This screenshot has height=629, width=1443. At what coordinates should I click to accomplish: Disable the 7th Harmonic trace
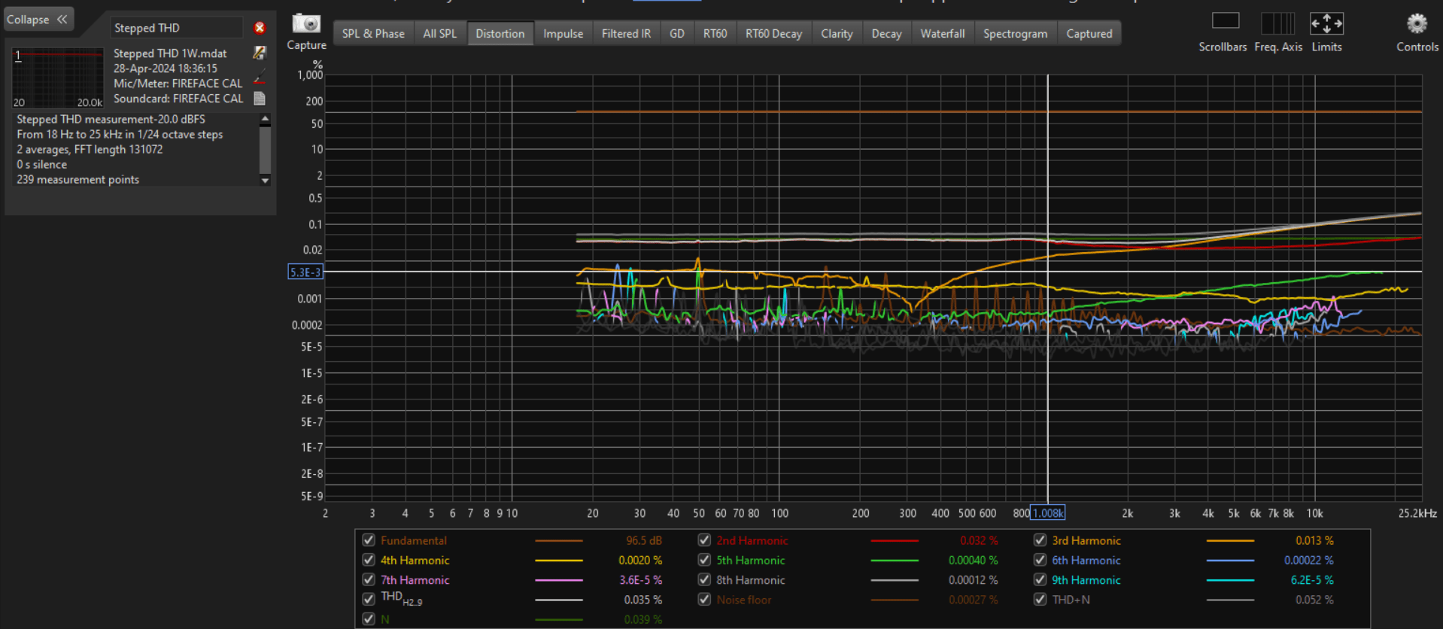pyautogui.click(x=369, y=579)
